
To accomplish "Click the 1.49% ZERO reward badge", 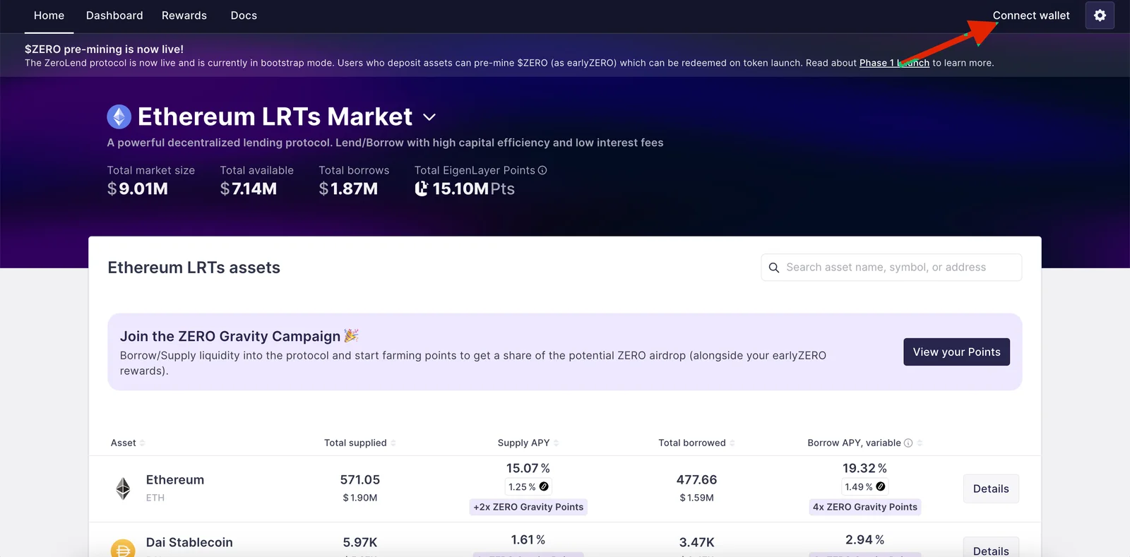I will tap(864, 486).
